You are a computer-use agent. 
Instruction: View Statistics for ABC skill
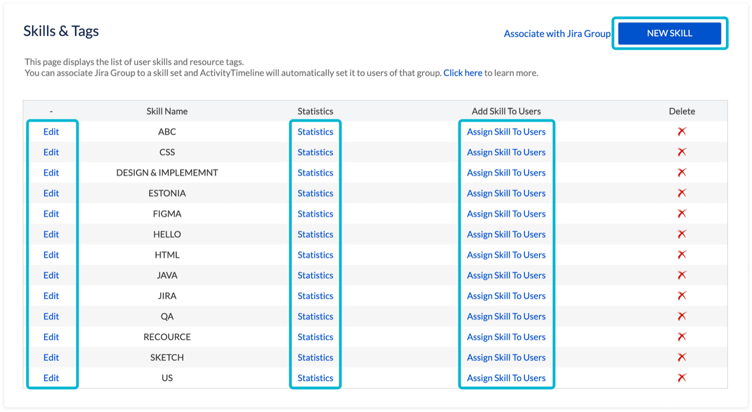[315, 132]
